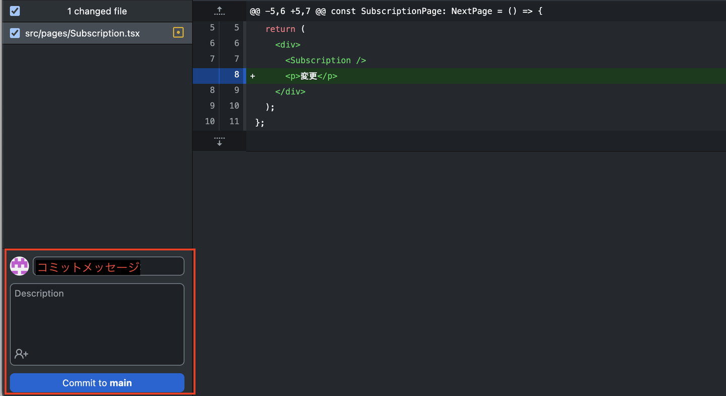Click the yellow modified status icon
The image size is (726, 396).
click(x=178, y=33)
